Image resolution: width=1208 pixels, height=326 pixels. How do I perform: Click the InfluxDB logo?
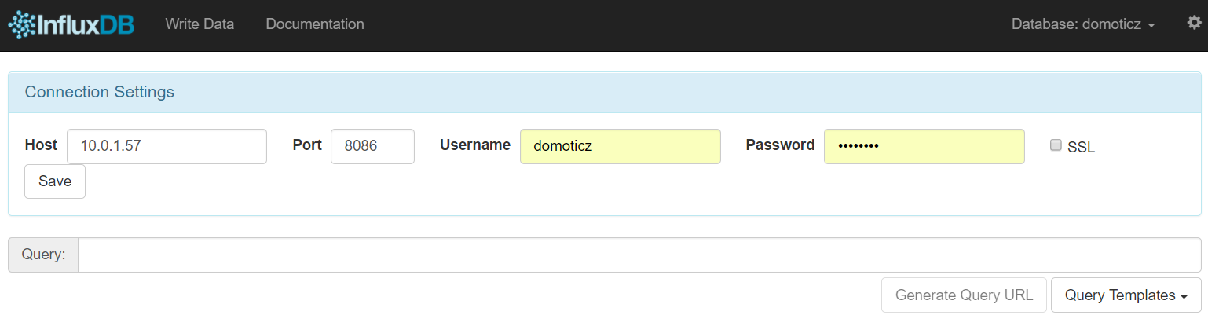click(71, 24)
